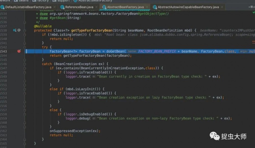
Task: Click the AbstractBeanFactory.java tab class icon
Action: 104,7
